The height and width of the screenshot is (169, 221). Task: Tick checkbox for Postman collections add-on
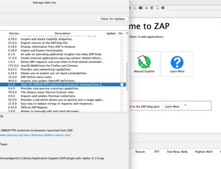tap(122, 96)
